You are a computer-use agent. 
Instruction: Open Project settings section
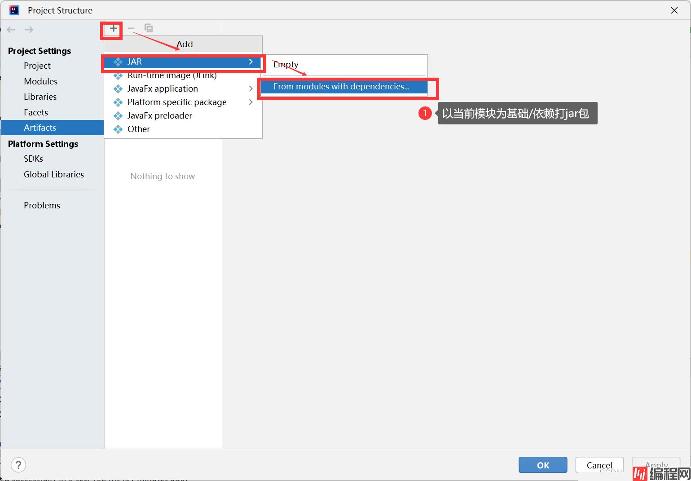pos(37,66)
